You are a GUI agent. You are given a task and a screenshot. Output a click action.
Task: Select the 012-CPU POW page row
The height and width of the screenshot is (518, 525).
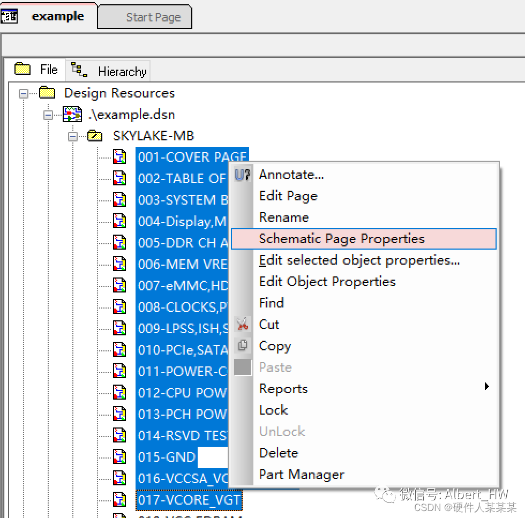[x=182, y=393]
